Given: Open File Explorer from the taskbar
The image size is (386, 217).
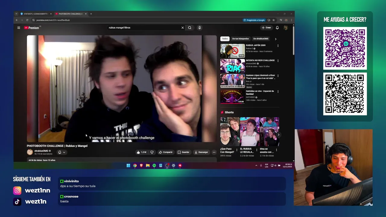Looking at the screenshot, I should (x=148, y=165).
